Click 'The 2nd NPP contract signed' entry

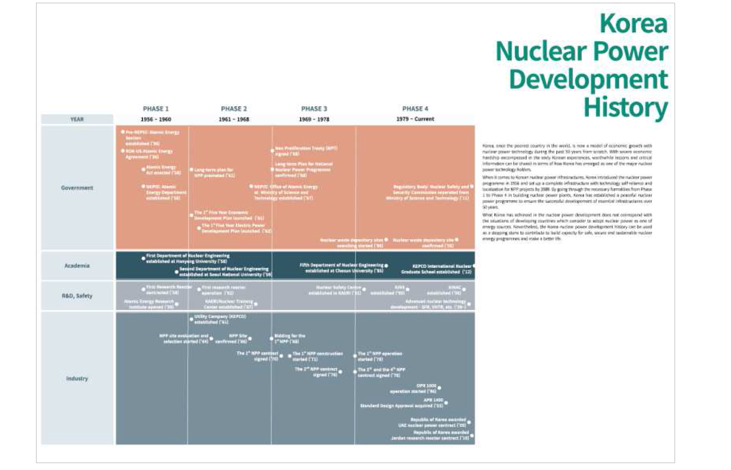click(318, 372)
